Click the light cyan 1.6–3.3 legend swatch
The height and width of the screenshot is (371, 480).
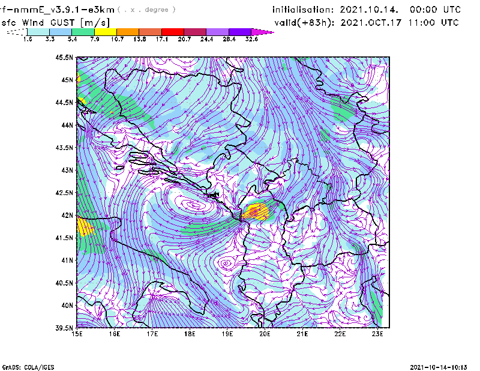[38, 32]
